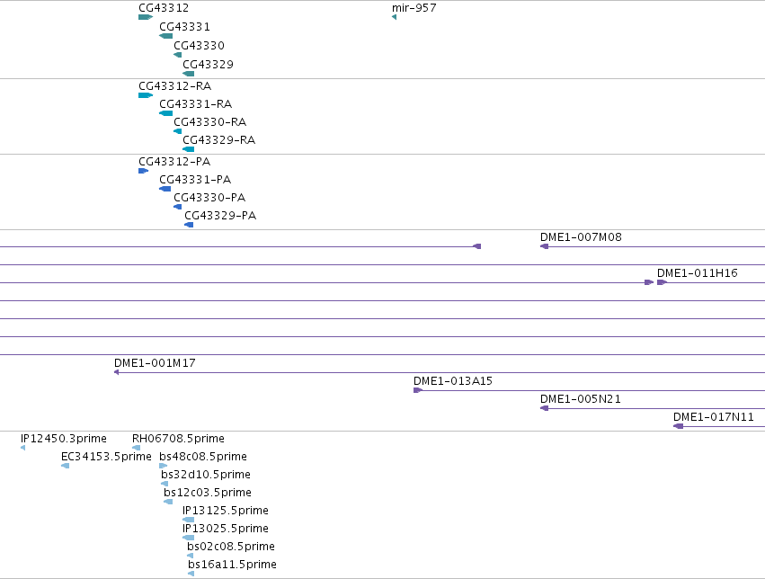Image resolution: width=765 pixels, height=579 pixels.
Task: Select the DME1-005N21 arrow marker
Action: pyautogui.click(x=545, y=408)
